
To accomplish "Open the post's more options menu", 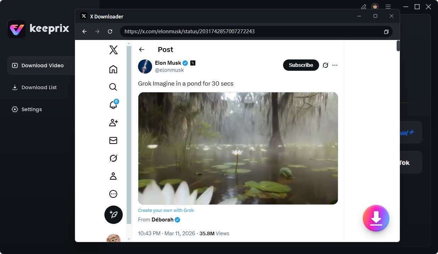I will pos(335,65).
